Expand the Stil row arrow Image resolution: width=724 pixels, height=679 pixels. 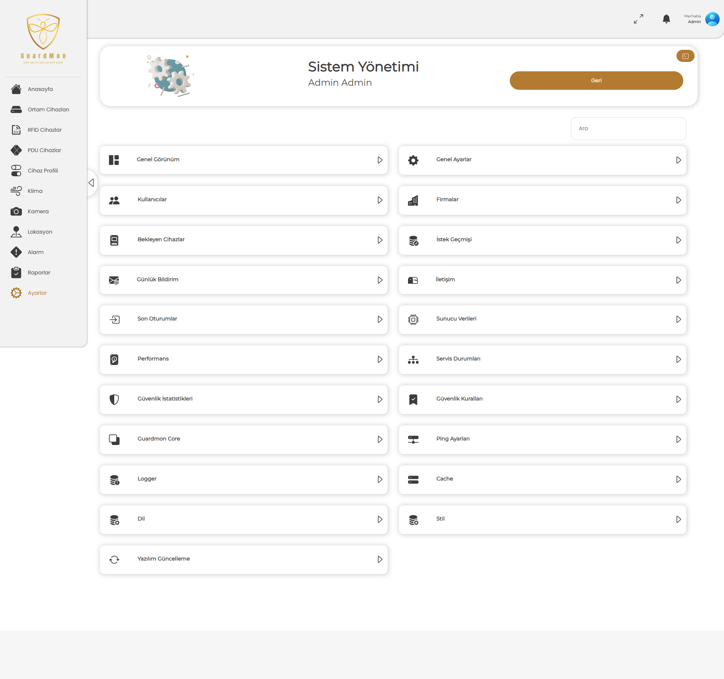tap(678, 519)
